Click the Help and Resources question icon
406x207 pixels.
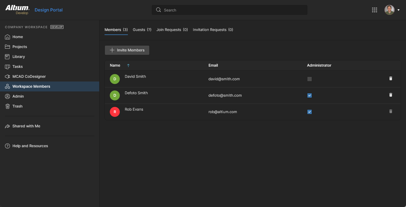point(7,146)
